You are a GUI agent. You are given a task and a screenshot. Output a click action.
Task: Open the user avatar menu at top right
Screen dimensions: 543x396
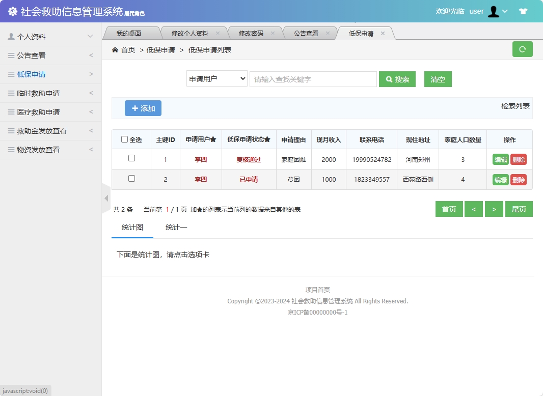(494, 11)
